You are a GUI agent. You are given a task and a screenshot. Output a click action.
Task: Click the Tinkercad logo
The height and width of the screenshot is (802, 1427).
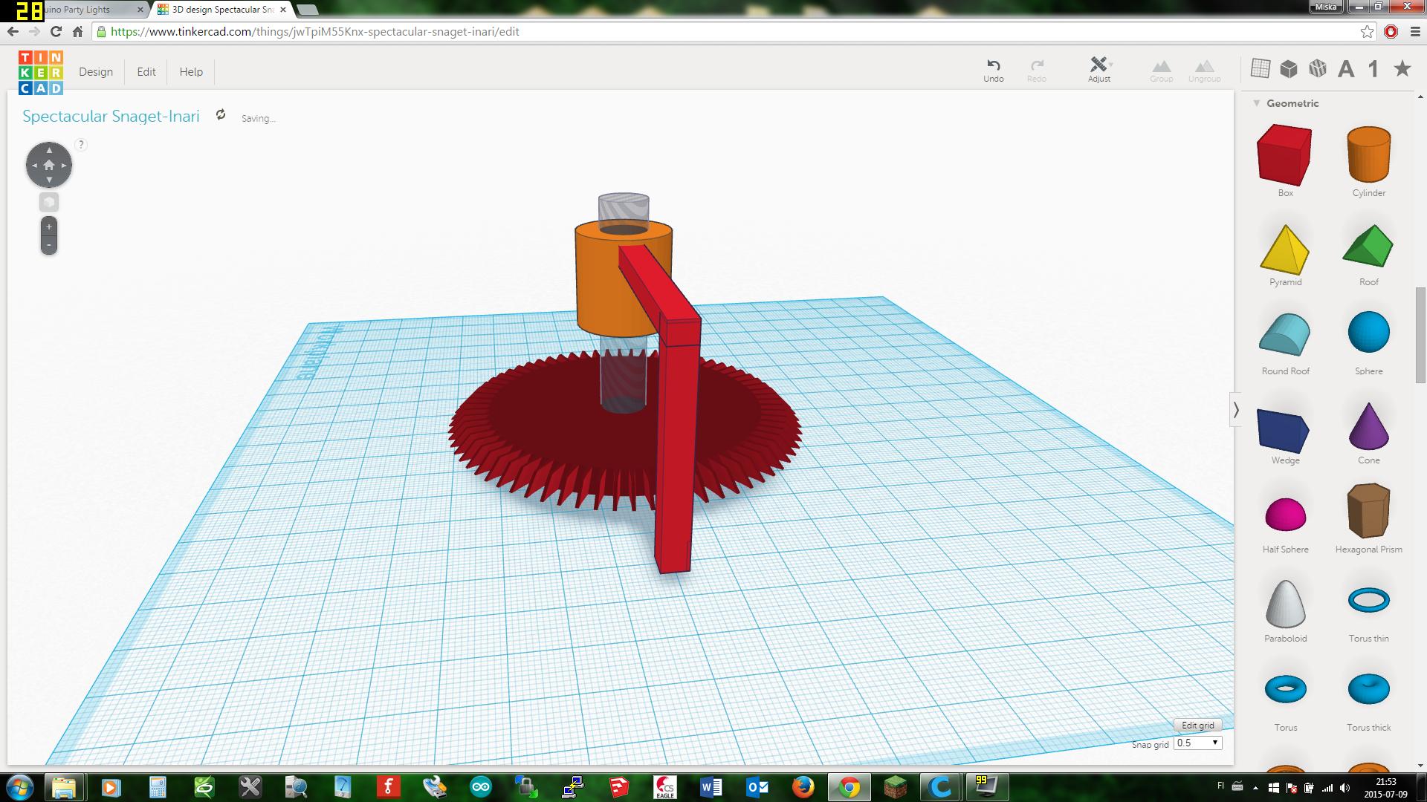pos(41,72)
